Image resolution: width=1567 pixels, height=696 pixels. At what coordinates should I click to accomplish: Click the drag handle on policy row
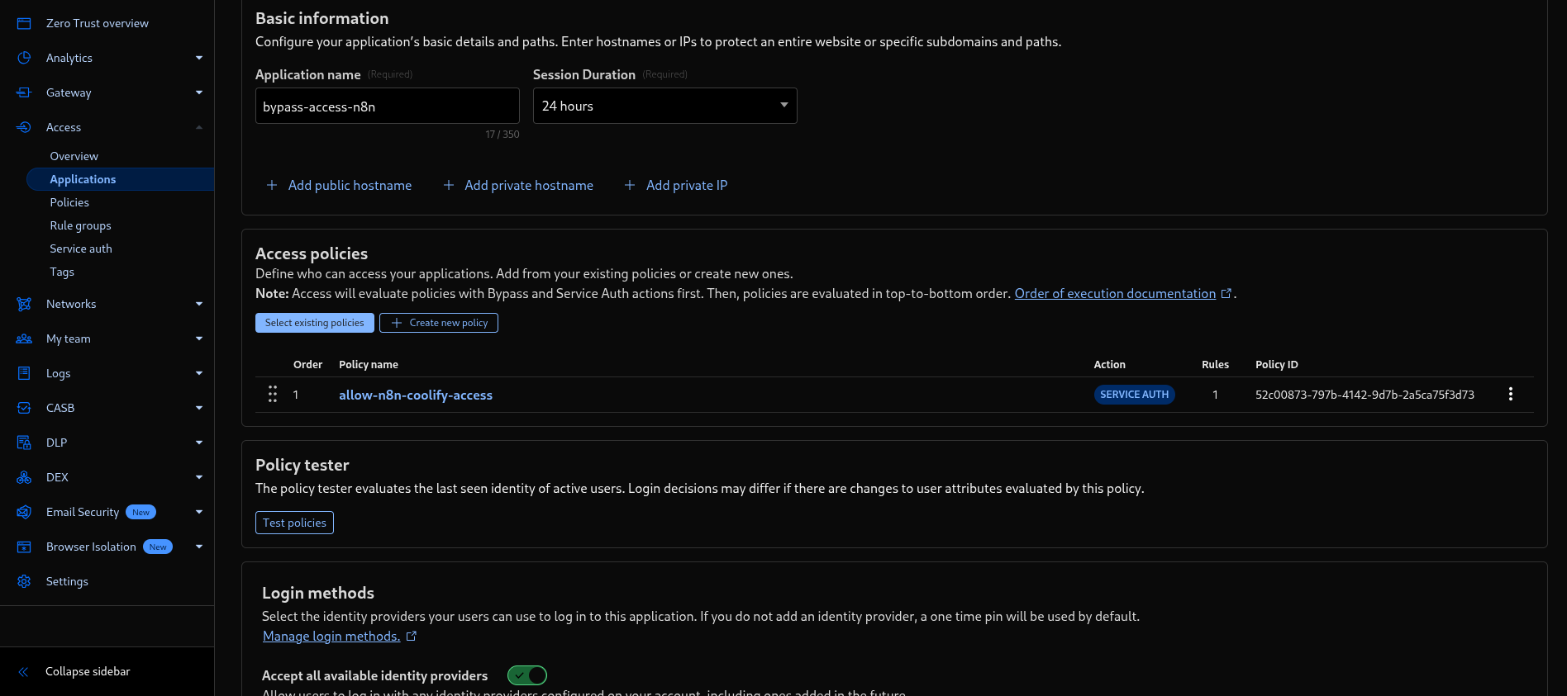273,395
